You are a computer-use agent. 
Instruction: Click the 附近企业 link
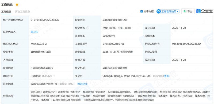pos(82,84)
